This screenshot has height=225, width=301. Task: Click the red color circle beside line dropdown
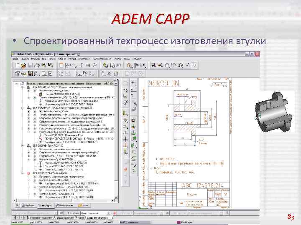(115, 213)
